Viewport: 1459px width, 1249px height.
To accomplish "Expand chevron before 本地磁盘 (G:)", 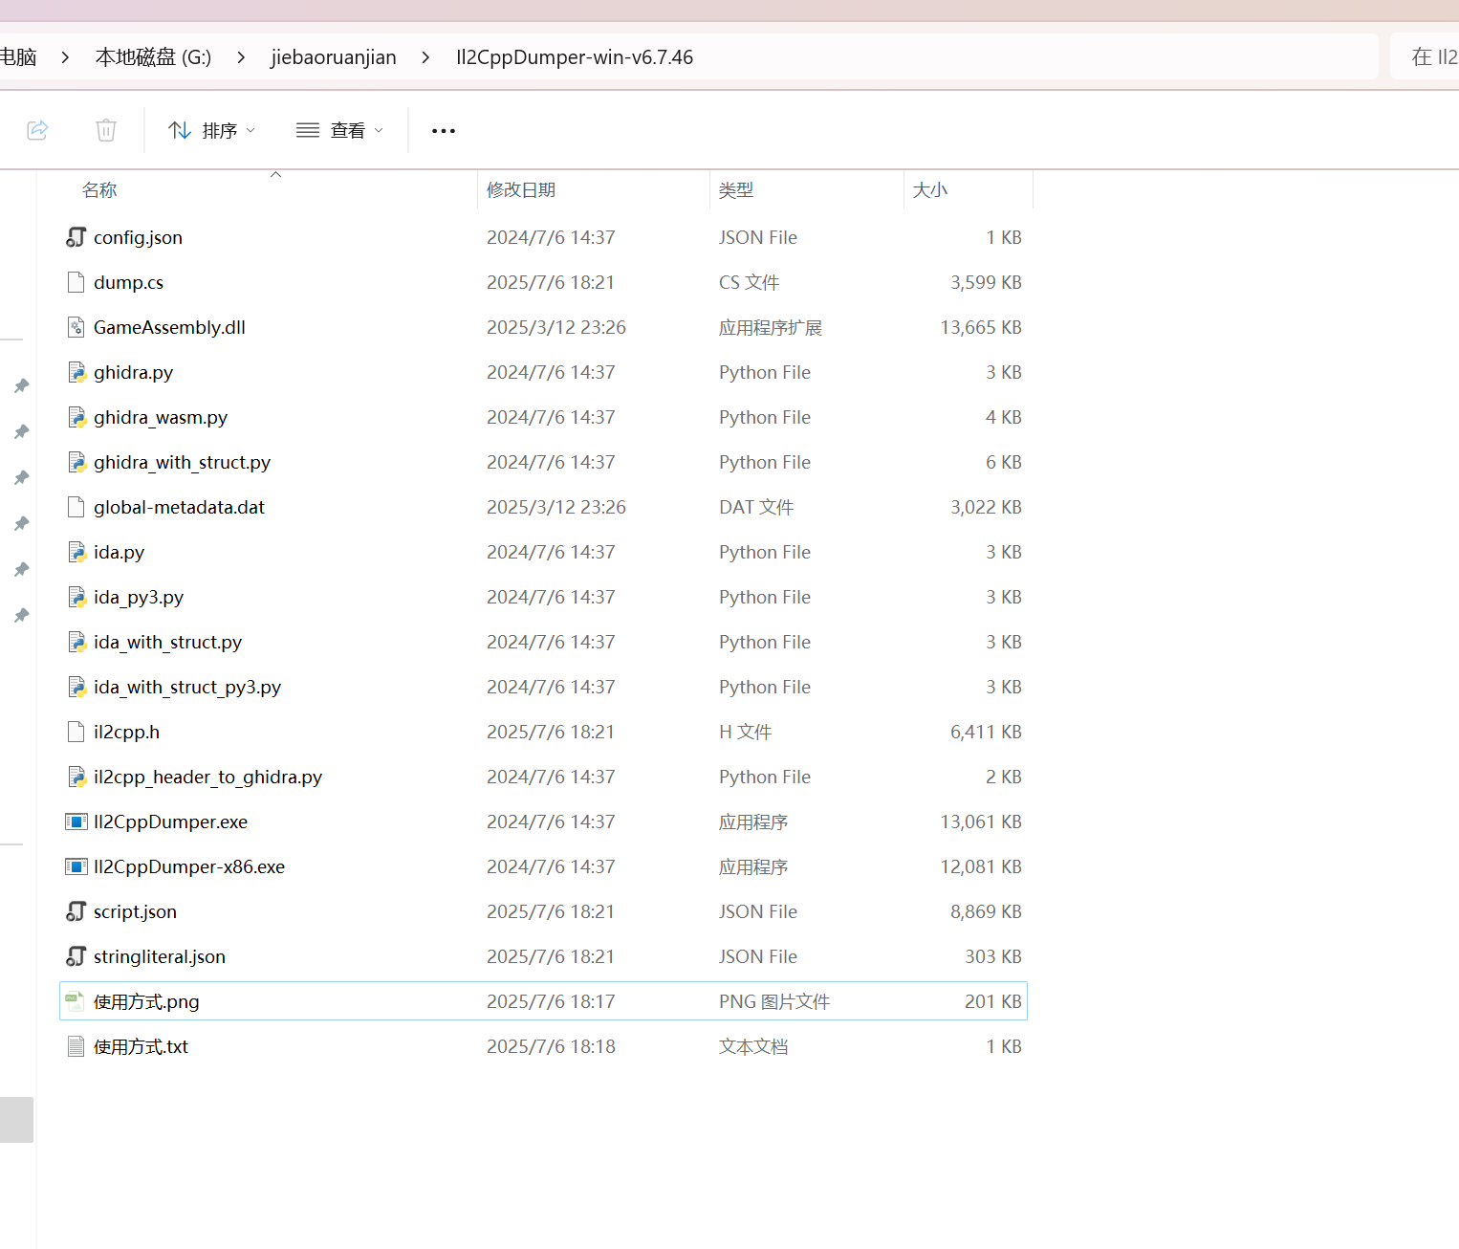I will (x=66, y=57).
